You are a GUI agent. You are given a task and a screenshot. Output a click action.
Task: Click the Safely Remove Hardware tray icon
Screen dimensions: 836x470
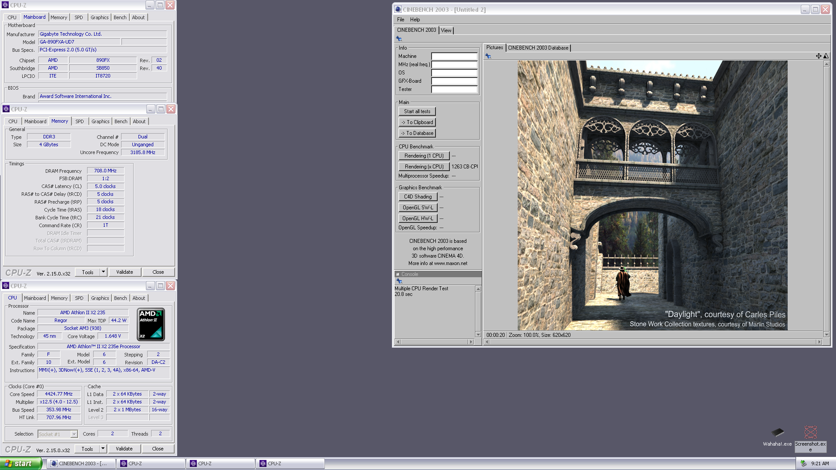coord(803,463)
